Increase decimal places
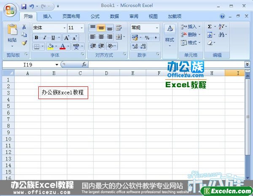253x196 pixels. click(135, 46)
